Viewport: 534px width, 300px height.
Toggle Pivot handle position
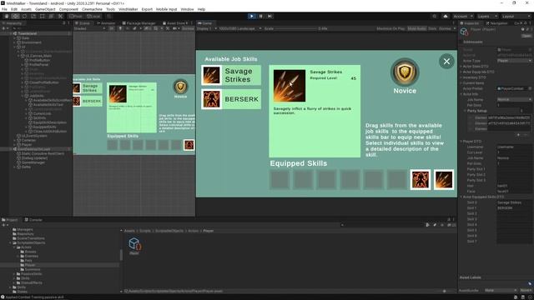76,16
